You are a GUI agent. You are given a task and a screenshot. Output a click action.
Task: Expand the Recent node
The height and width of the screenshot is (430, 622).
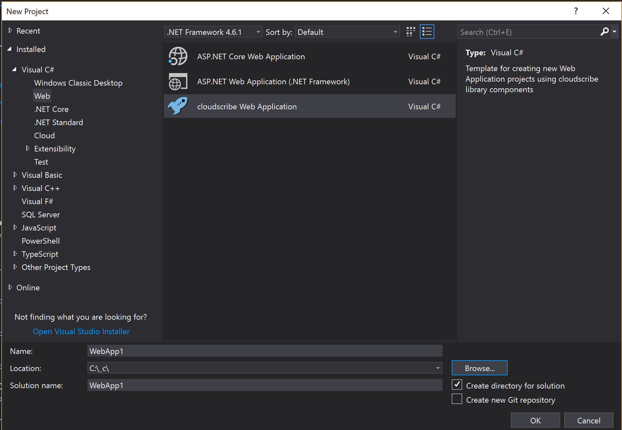10,31
